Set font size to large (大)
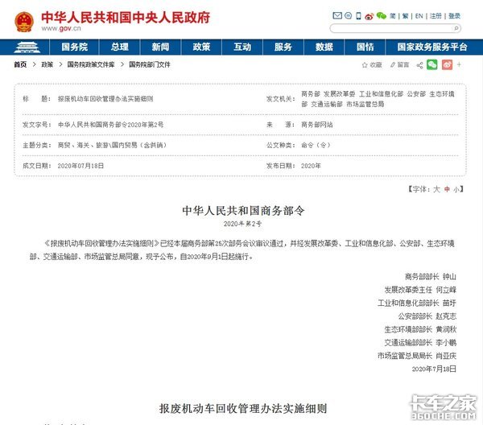 click(437, 188)
